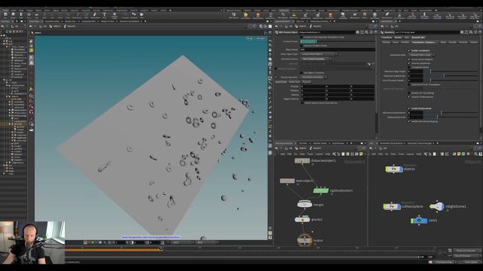This screenshot has width=483, height=271.
Task: Toggle Enable Auto Bump Mapping checkbox
Action: 409,121
